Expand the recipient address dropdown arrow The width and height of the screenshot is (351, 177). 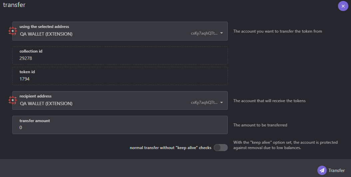click(221, 102)
